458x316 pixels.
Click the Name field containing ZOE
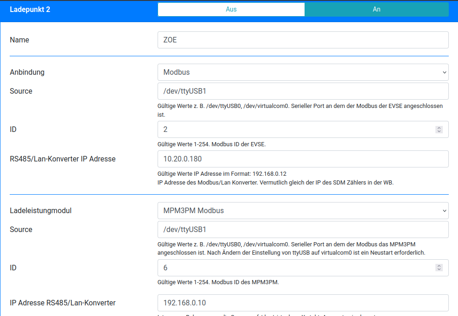point(303,40)
